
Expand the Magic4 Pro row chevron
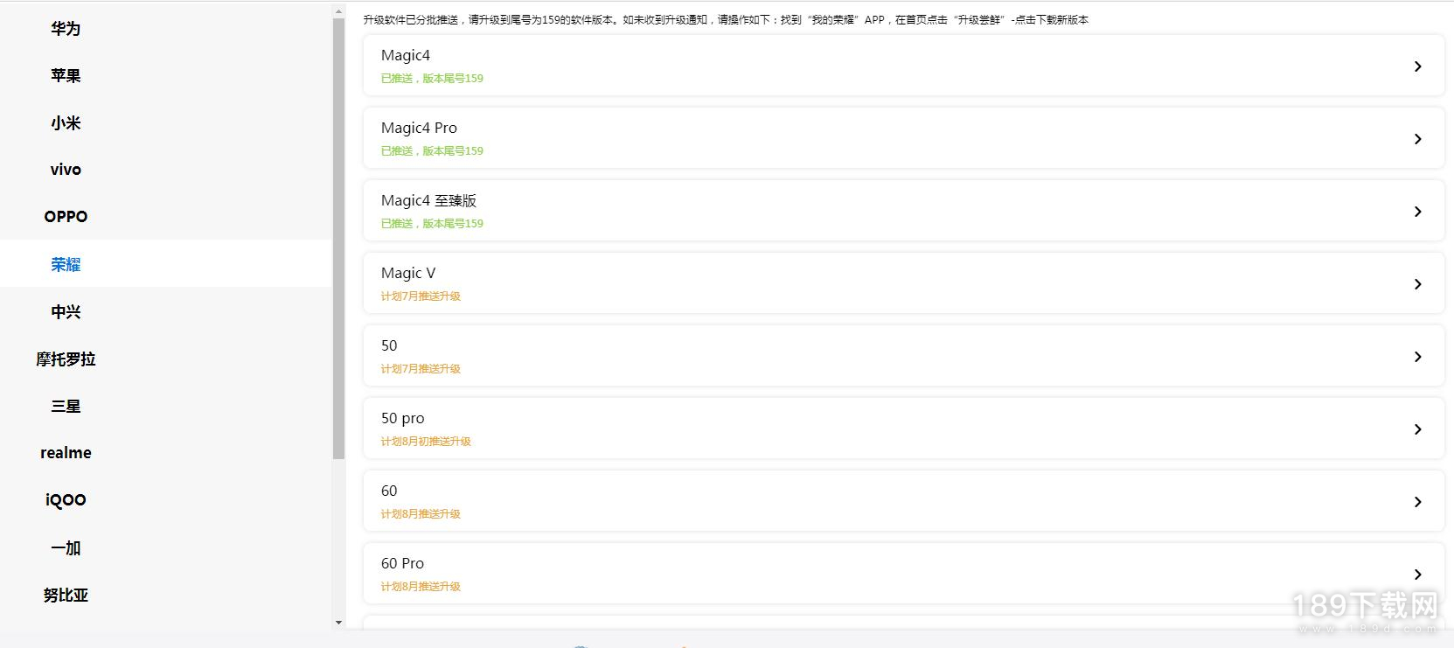click(1417, 139)
